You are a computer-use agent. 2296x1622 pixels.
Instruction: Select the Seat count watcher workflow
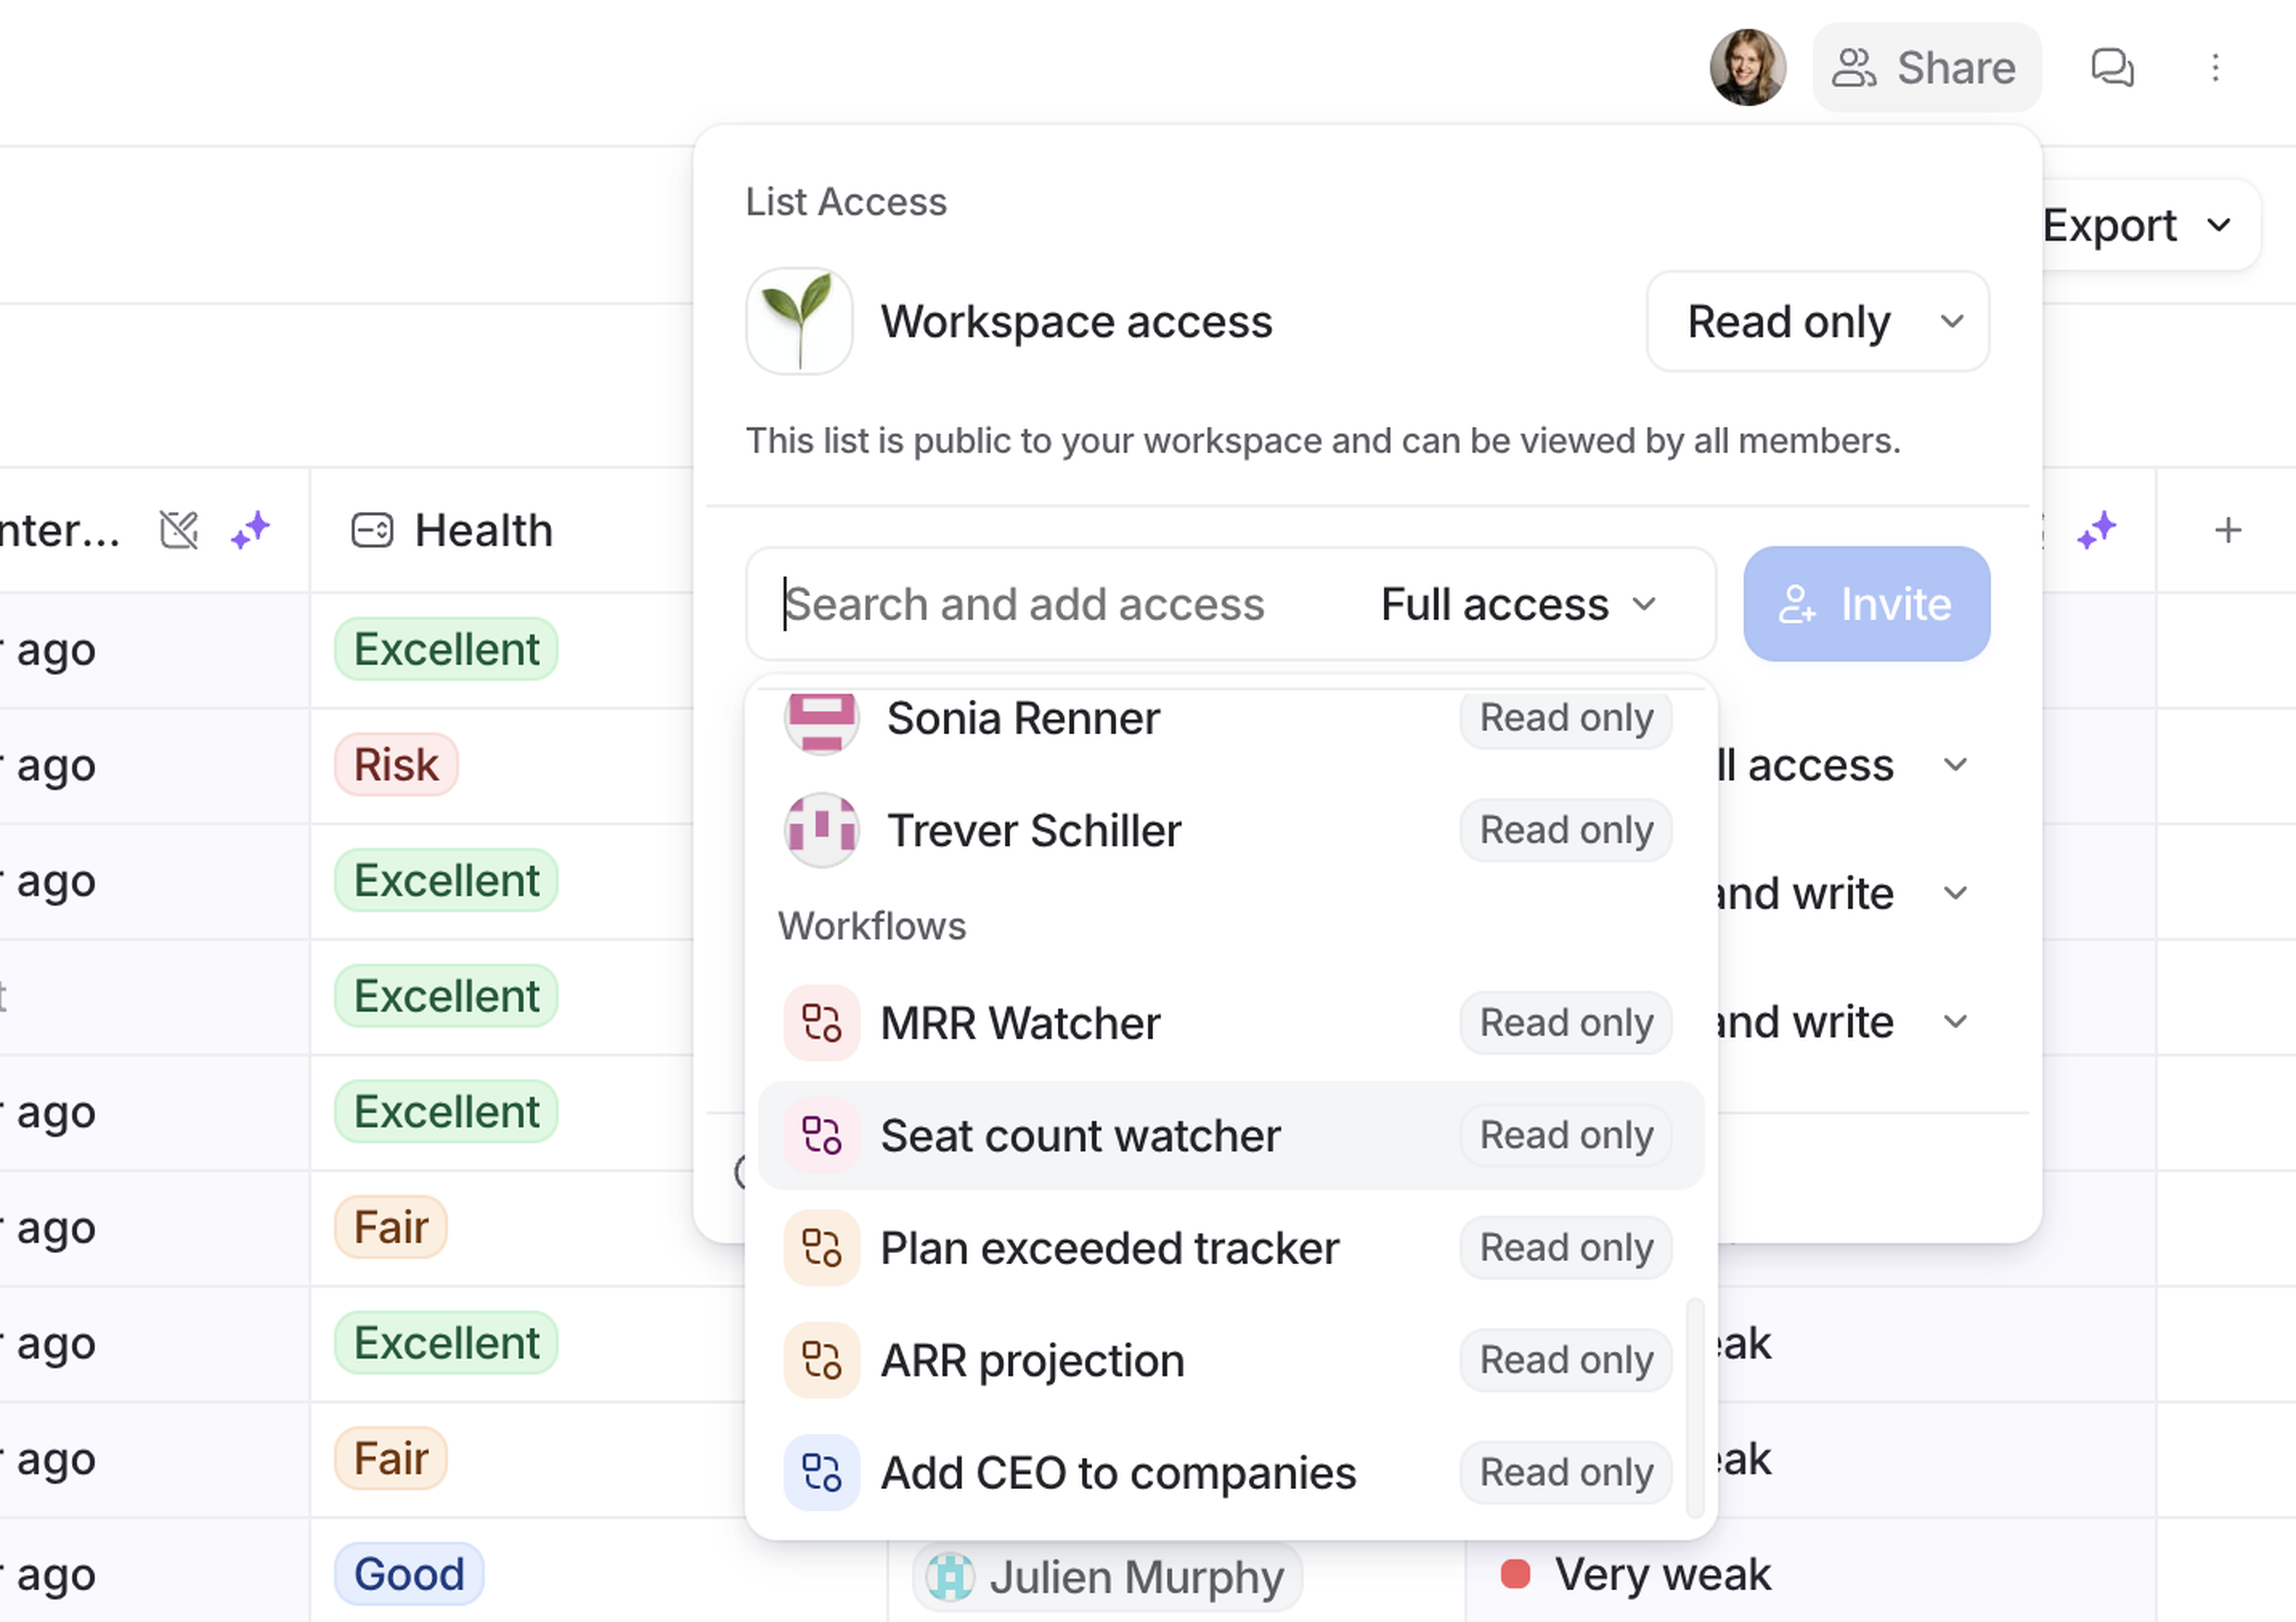1080,1136
